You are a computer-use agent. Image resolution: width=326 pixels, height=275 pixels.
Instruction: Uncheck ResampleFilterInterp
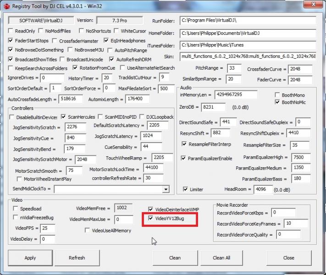(184, 144)
